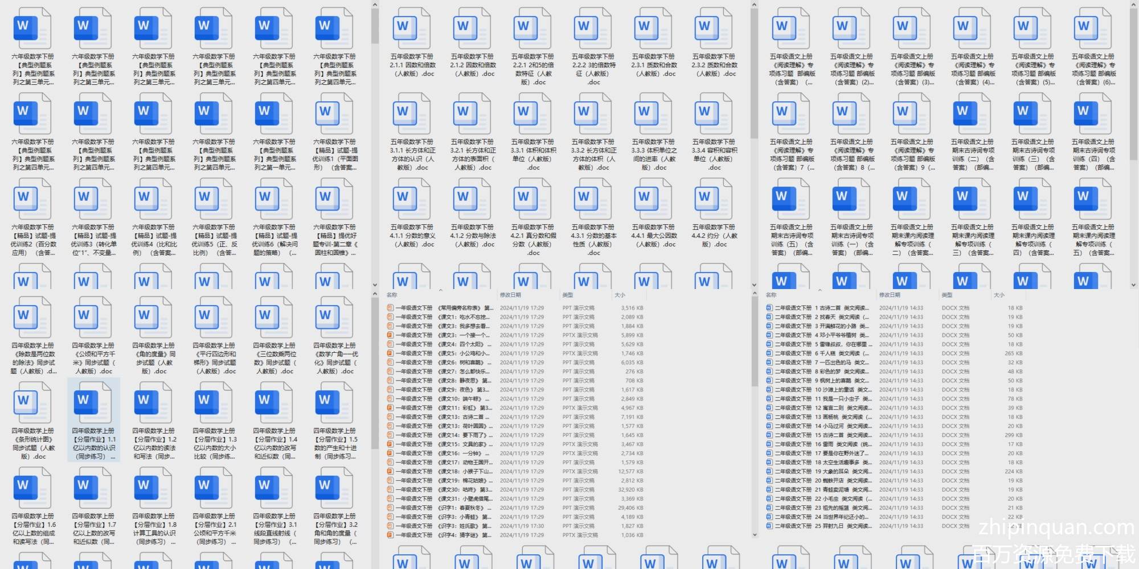Image resolution: width=1139 pixels, height=569 pixels.
Task: Select 《识字1：春夏秋冬》 file name
Action: point(444,508)
